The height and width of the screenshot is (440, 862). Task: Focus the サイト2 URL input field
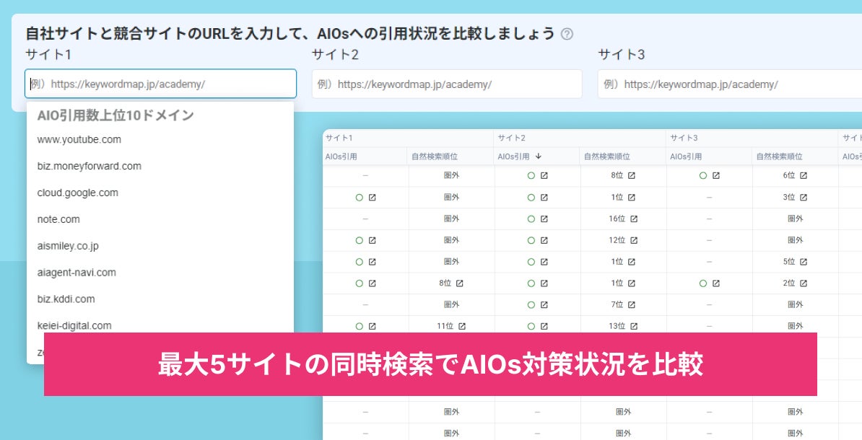(447, 84)
